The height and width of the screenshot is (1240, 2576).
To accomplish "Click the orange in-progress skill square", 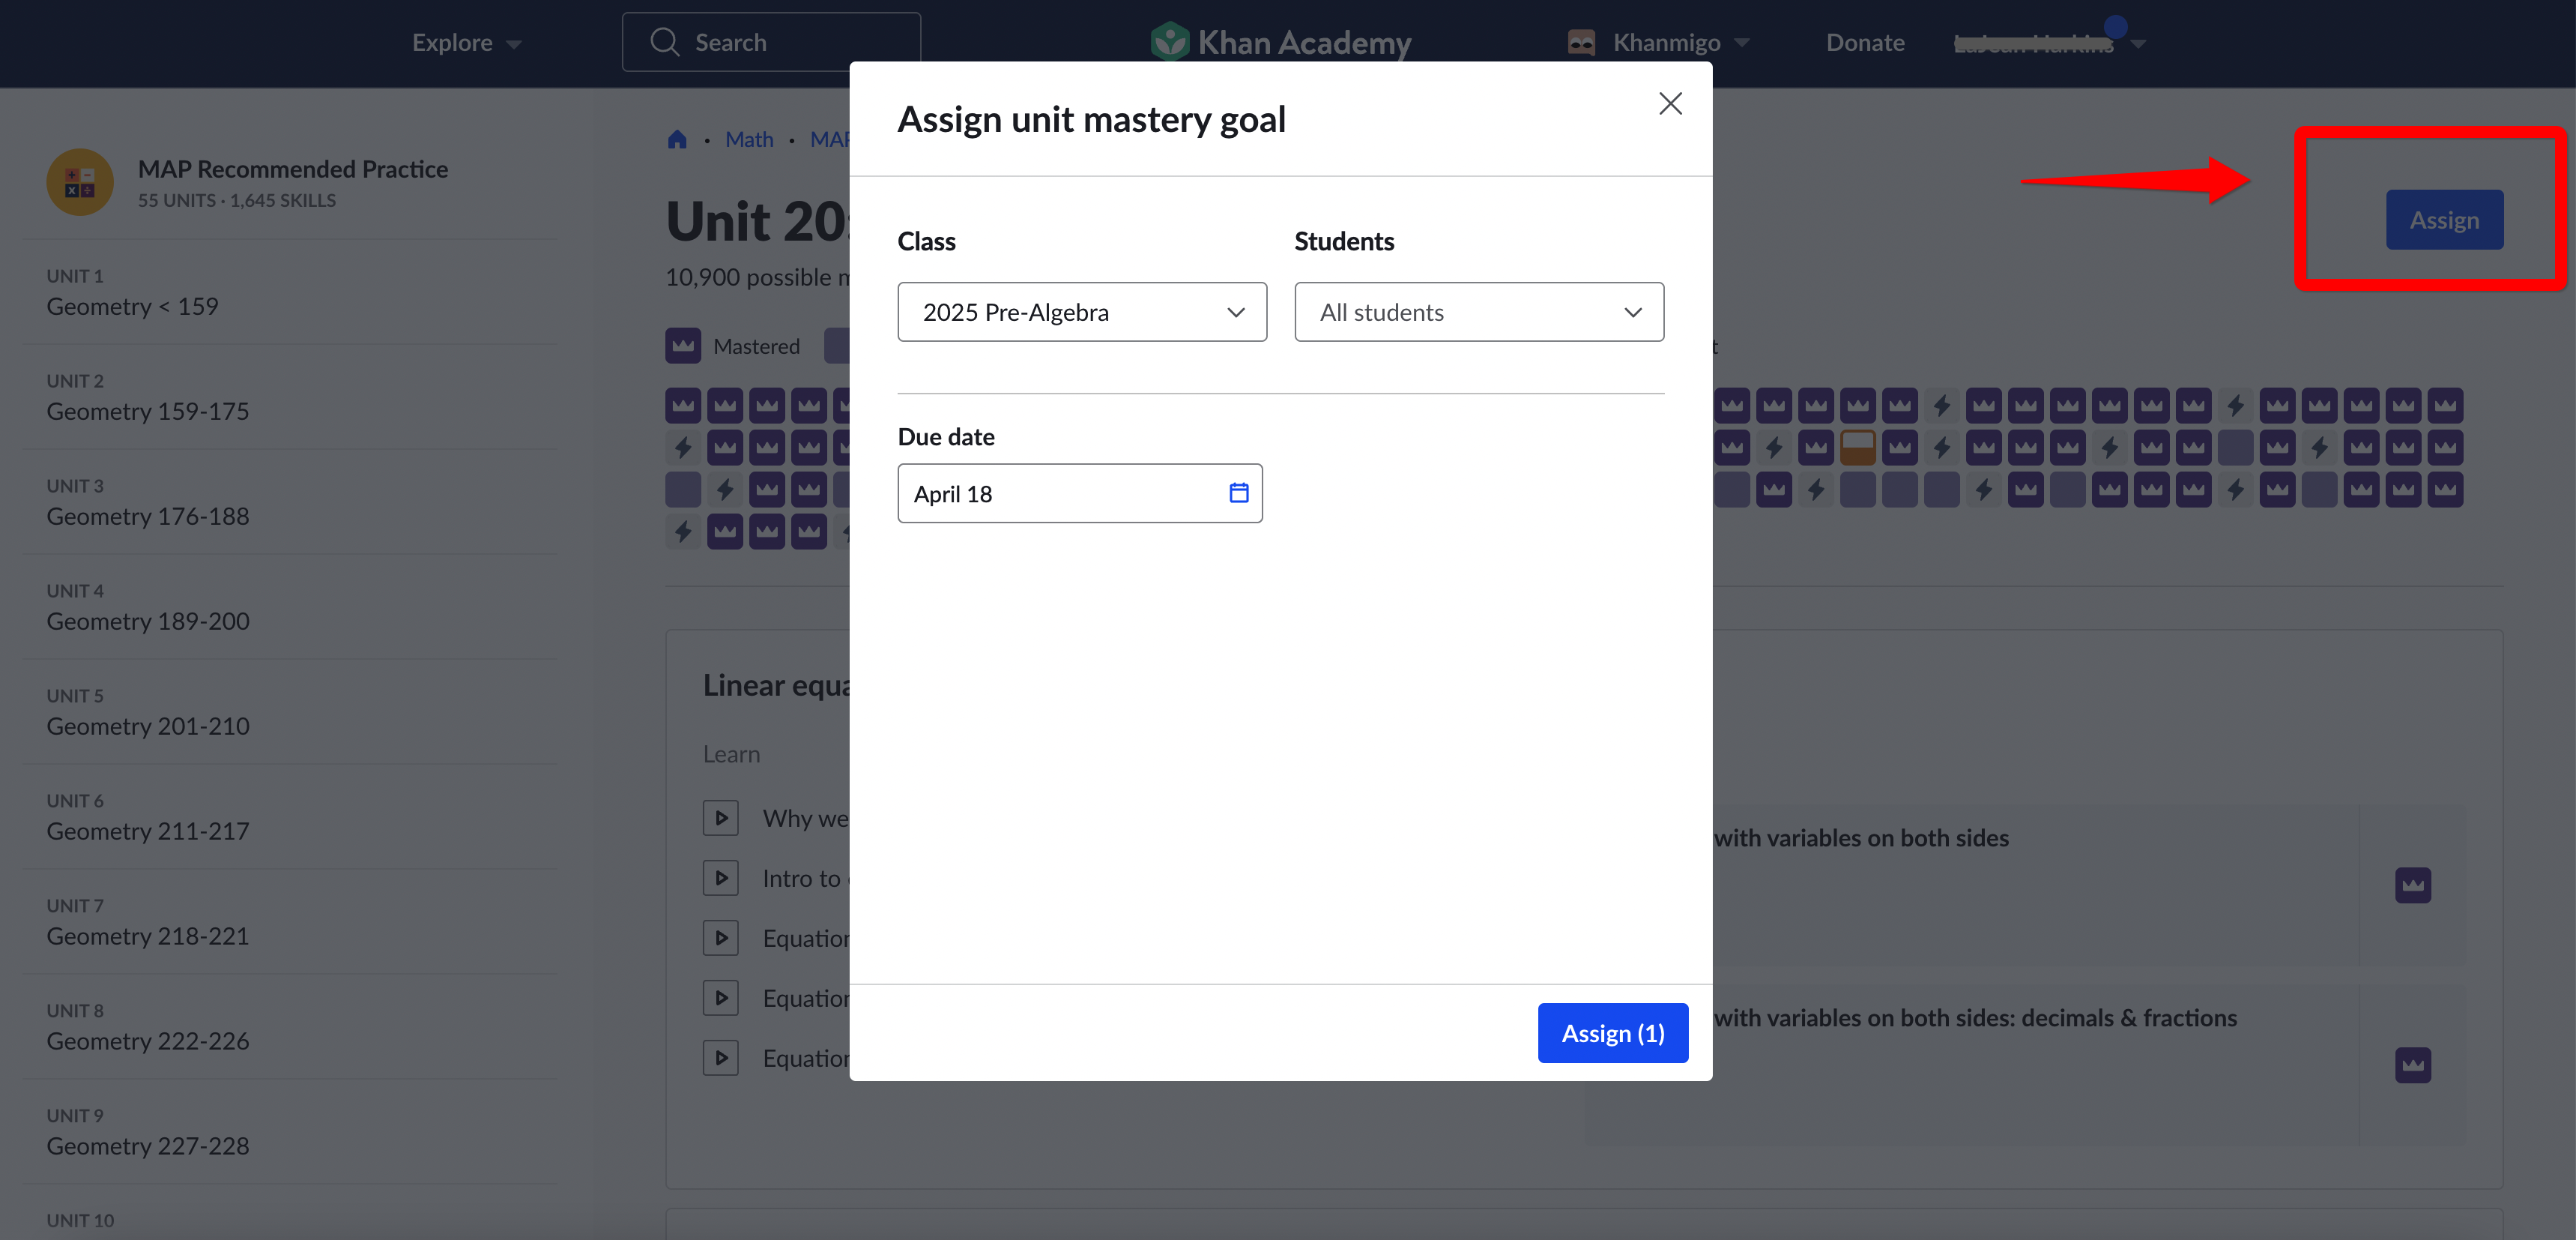I will point(1857,448).
